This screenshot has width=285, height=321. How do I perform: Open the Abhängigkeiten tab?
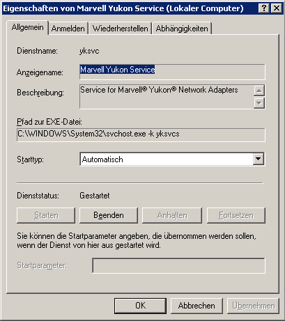[x=182, y=29]
